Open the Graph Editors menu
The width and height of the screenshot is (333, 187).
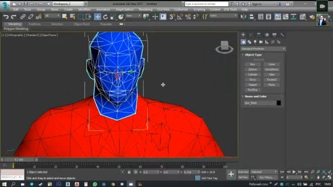point(124,9)
